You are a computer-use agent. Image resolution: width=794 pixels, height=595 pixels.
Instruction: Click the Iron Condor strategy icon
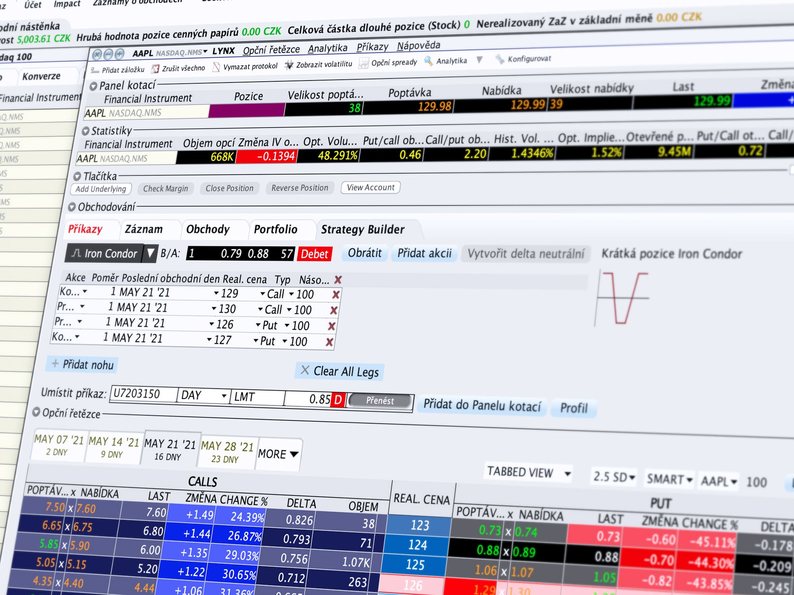click(76, 253)
